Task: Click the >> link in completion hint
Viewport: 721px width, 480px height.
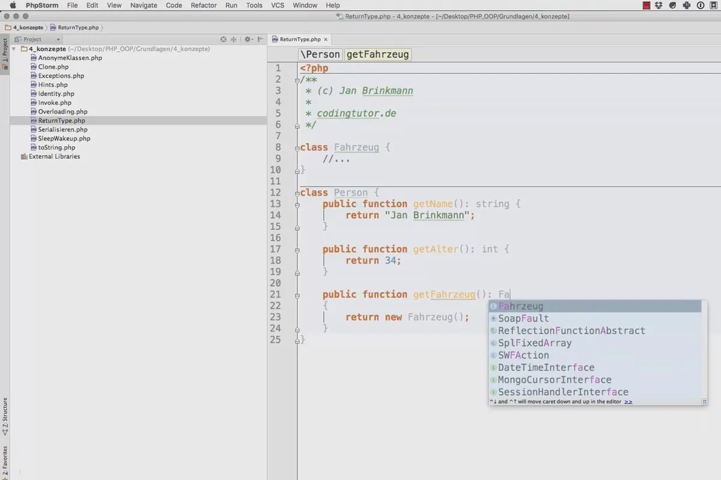Action: click(628, 401)
